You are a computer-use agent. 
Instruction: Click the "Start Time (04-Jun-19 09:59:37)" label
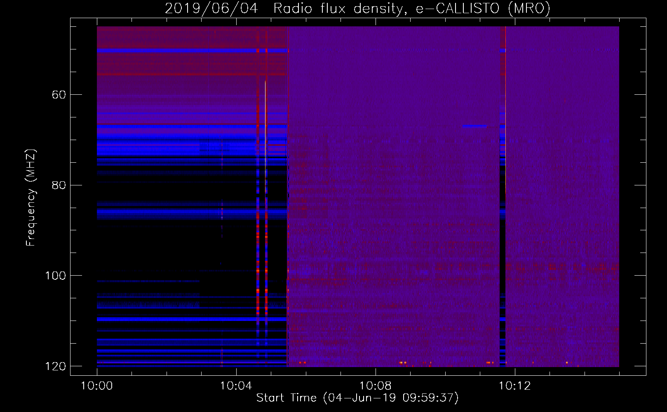357,398
